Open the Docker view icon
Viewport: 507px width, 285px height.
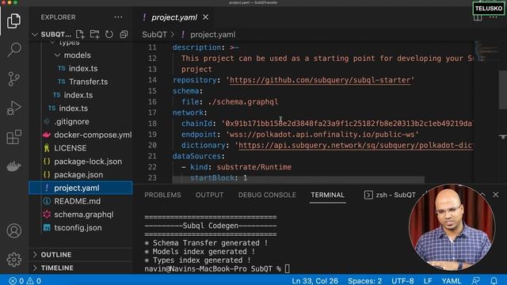[x=14, y=166]
